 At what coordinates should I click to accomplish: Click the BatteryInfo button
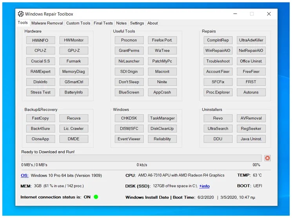[x=74, y=92]
